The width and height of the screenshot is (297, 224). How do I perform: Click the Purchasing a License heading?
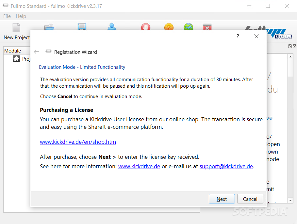(x=66, y=110)
